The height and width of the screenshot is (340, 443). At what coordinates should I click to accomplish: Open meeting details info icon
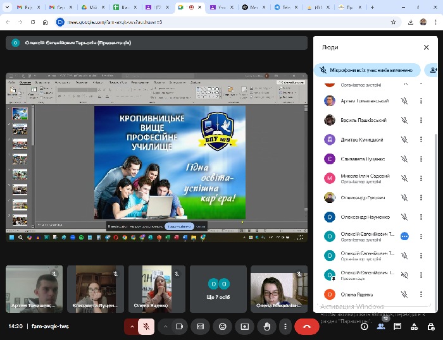pos(365,326)
